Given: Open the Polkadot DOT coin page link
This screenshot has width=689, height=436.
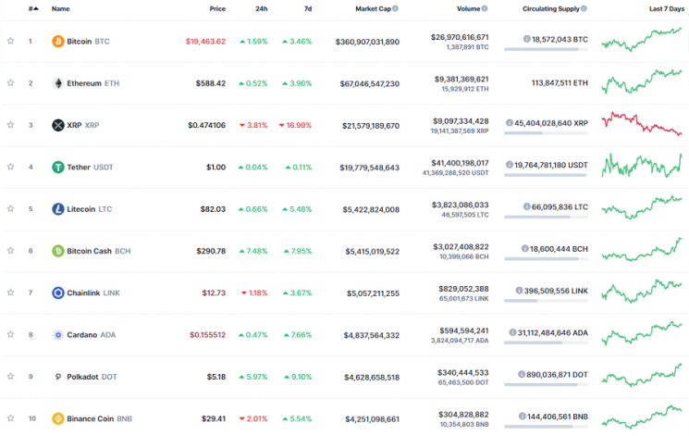Looking at the screenshot, I should pos(92,377).
